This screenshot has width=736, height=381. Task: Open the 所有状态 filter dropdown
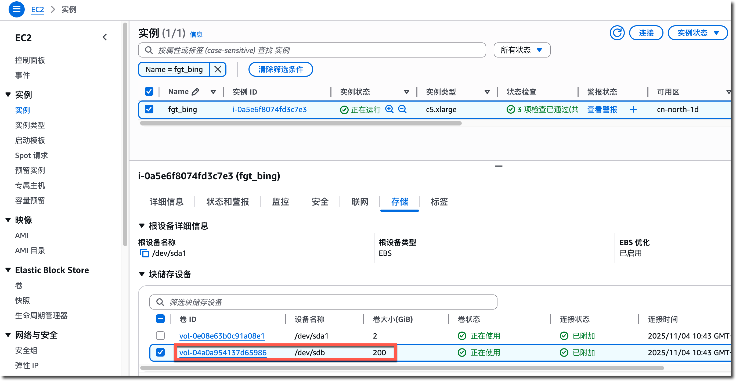pyautogui.click(x=522, y=50)
